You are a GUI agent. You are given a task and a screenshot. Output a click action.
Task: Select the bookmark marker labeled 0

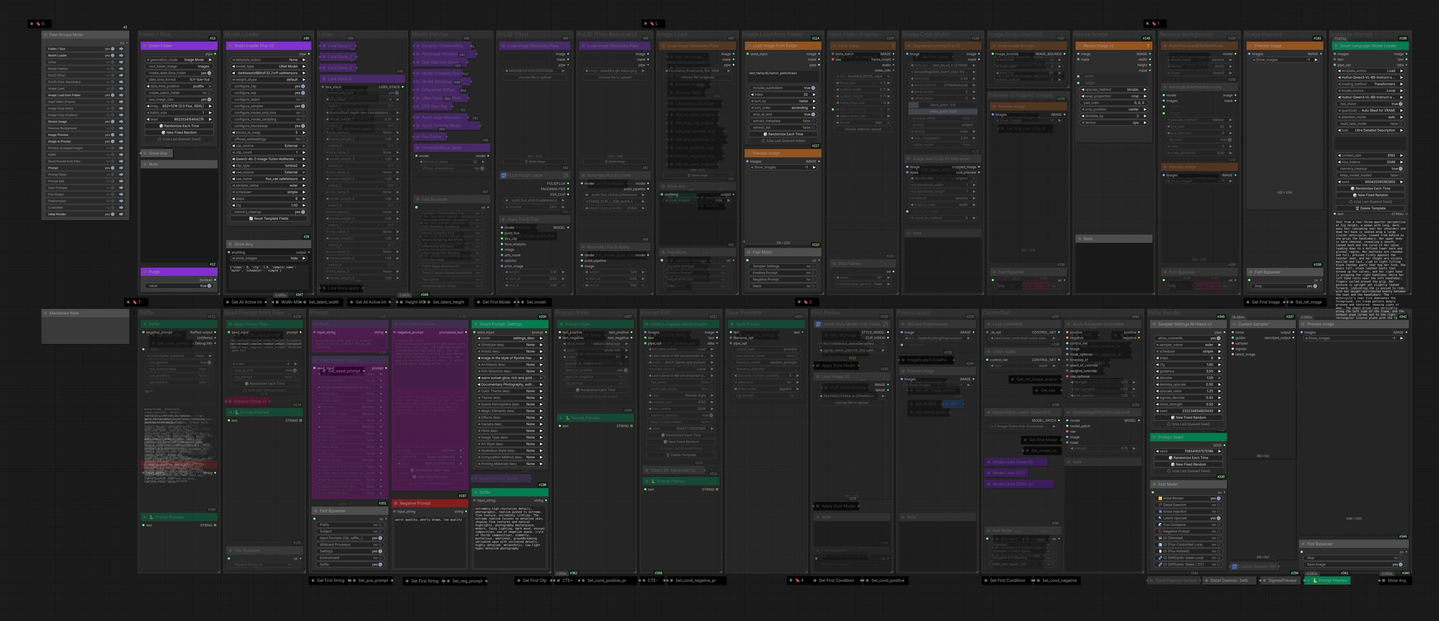[x=40, y=23]
